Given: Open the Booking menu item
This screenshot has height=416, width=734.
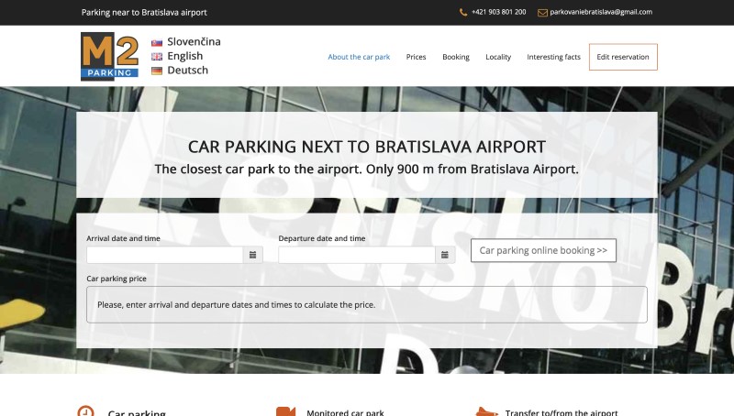Looking at the screenshot, I should (x=456, y=57).
